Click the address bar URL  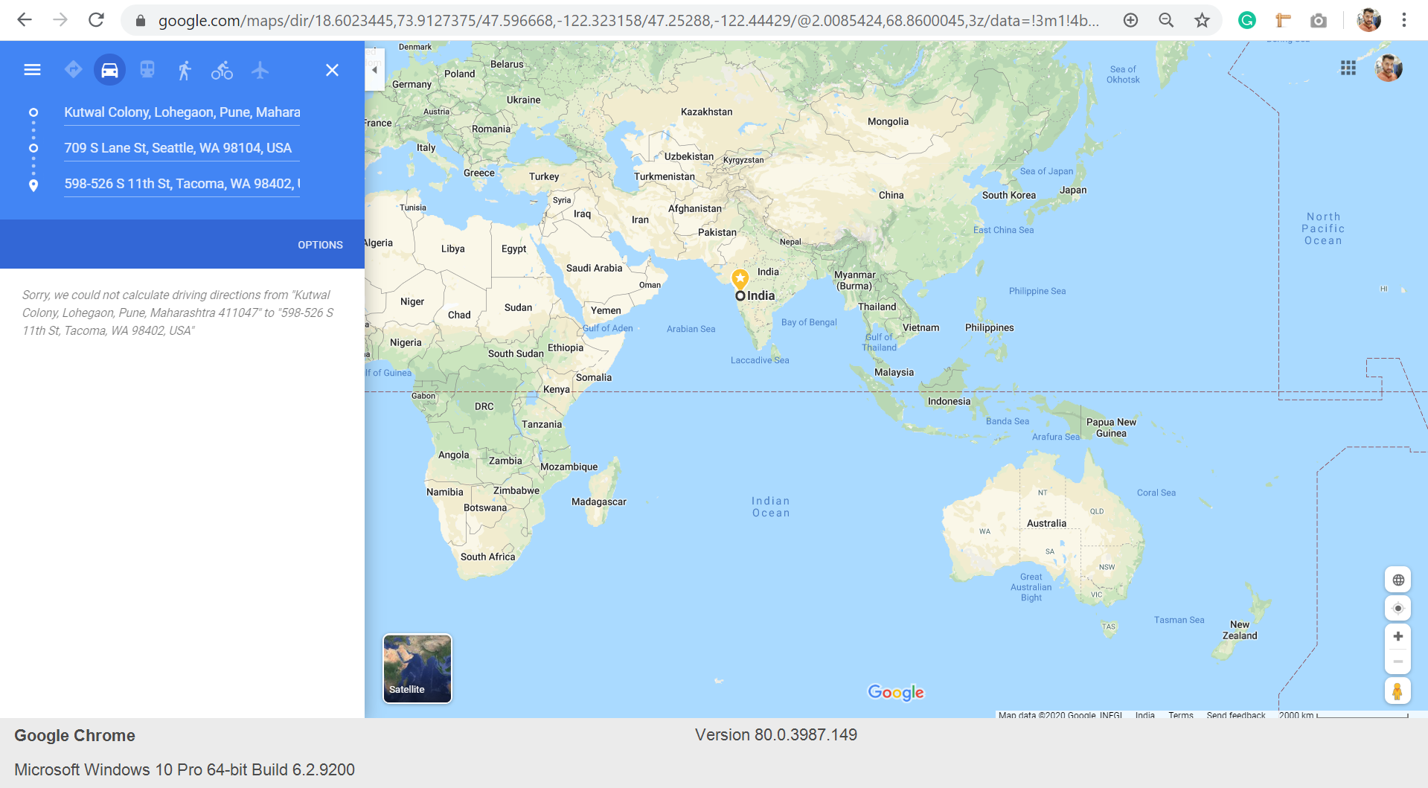628,21
